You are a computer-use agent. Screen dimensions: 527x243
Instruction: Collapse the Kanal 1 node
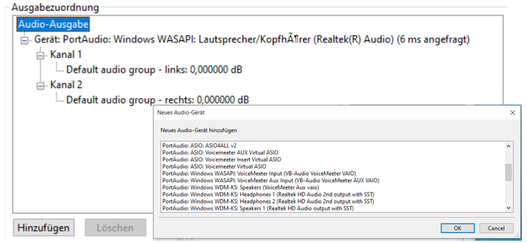(40, 56)
